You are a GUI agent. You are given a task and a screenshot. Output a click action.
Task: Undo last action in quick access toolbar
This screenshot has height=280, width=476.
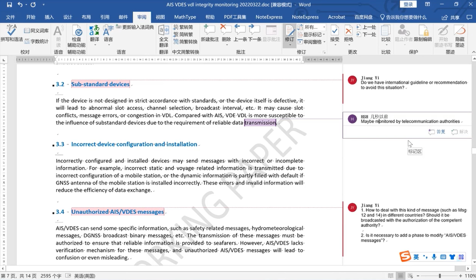[20, 5]
